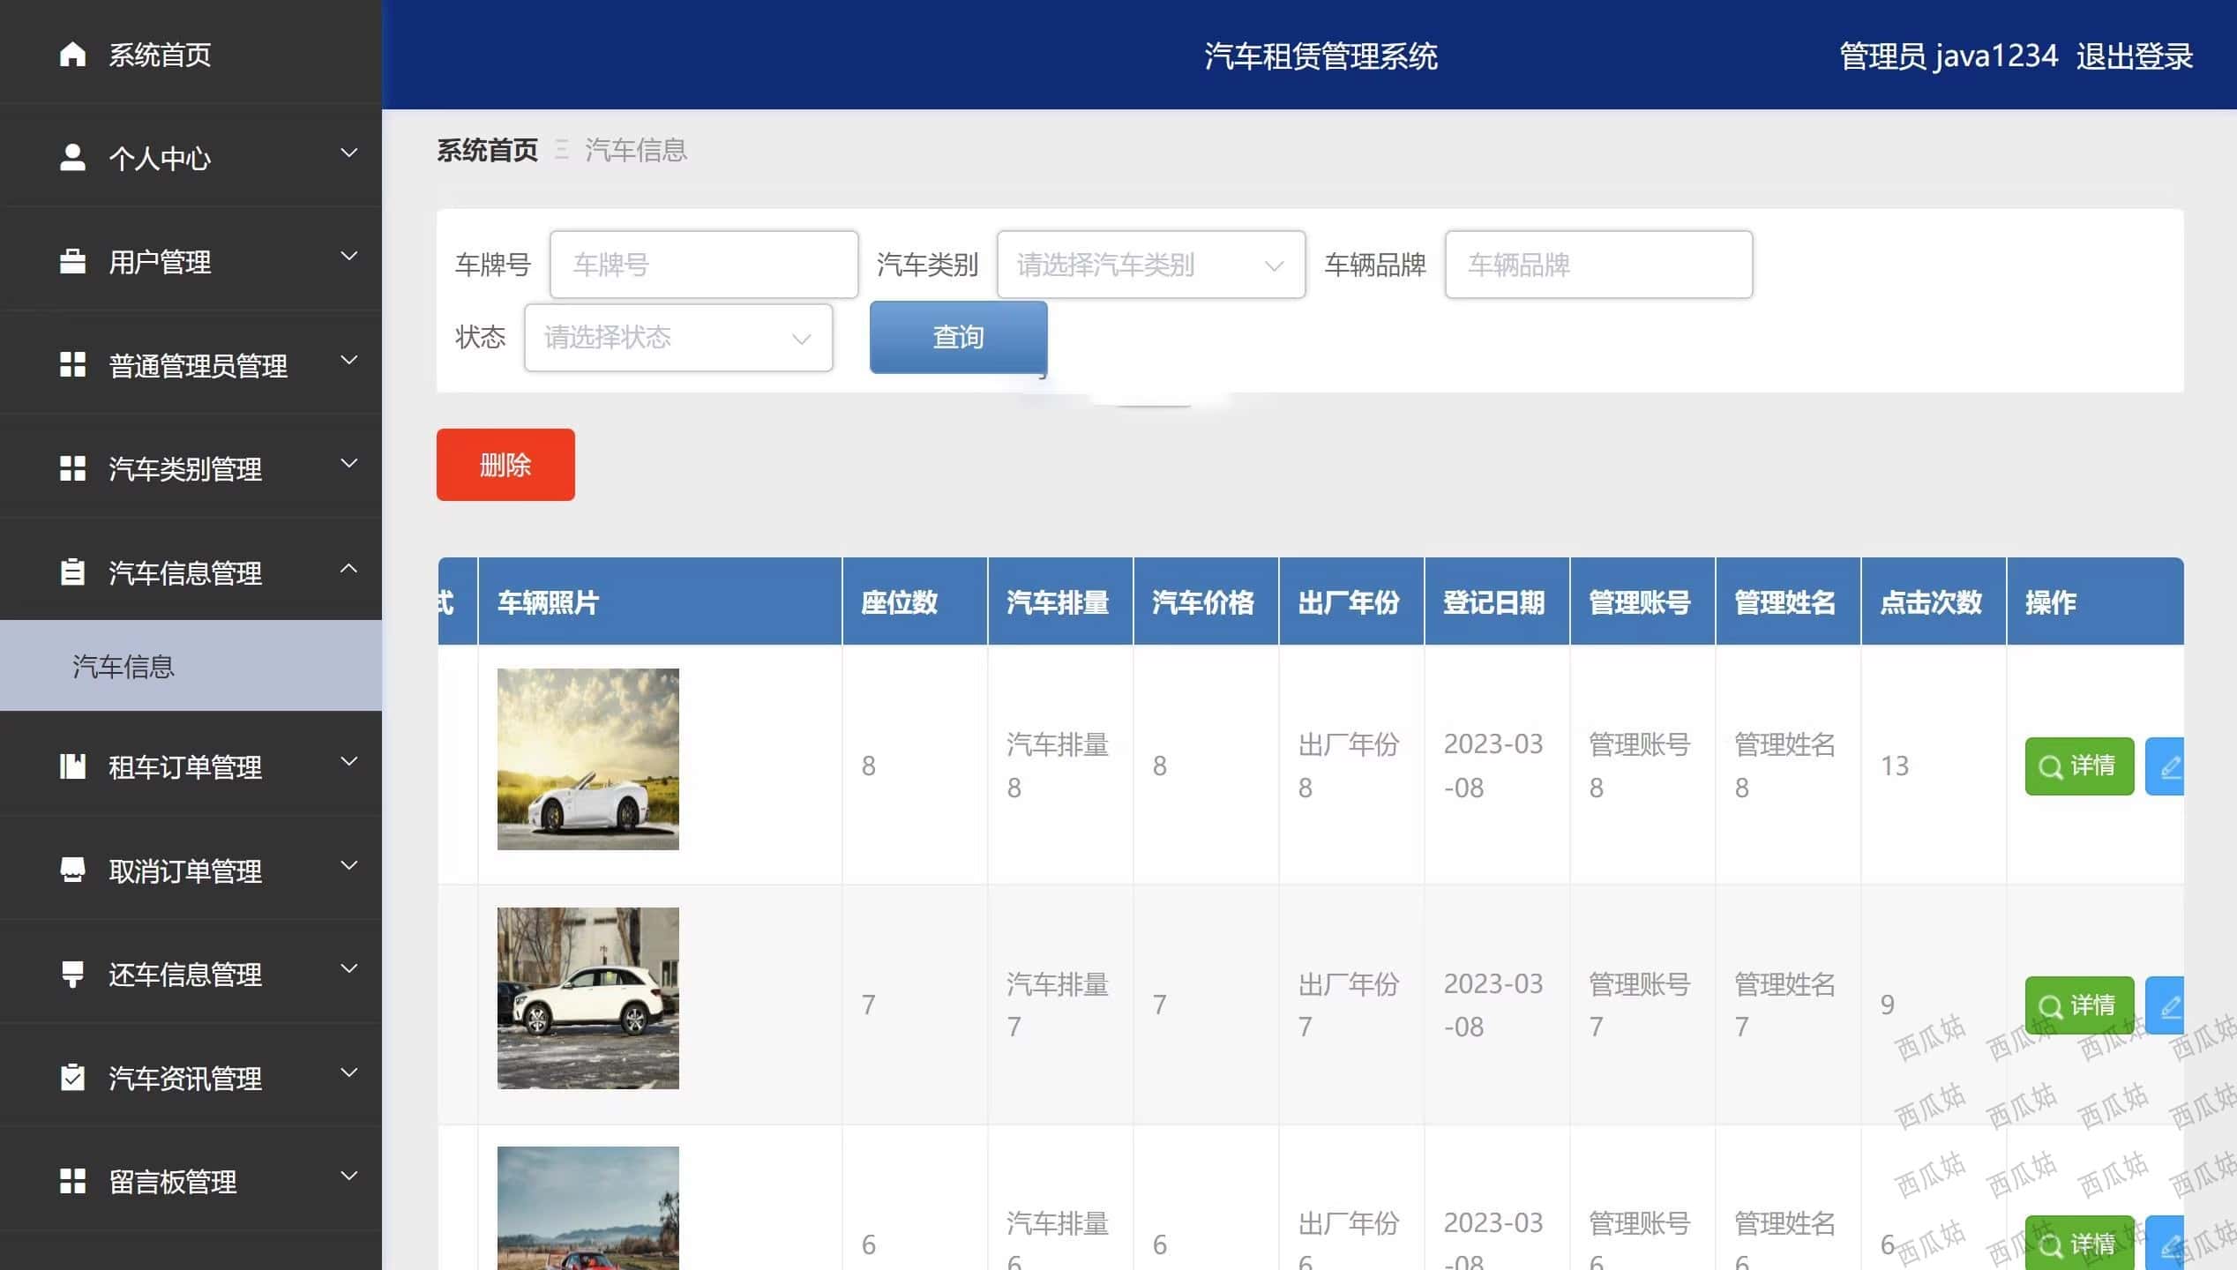This screenshot has height=1270, width=2237.
Task: Open the 还车信息管理 menu label
Action: [185, 975]
